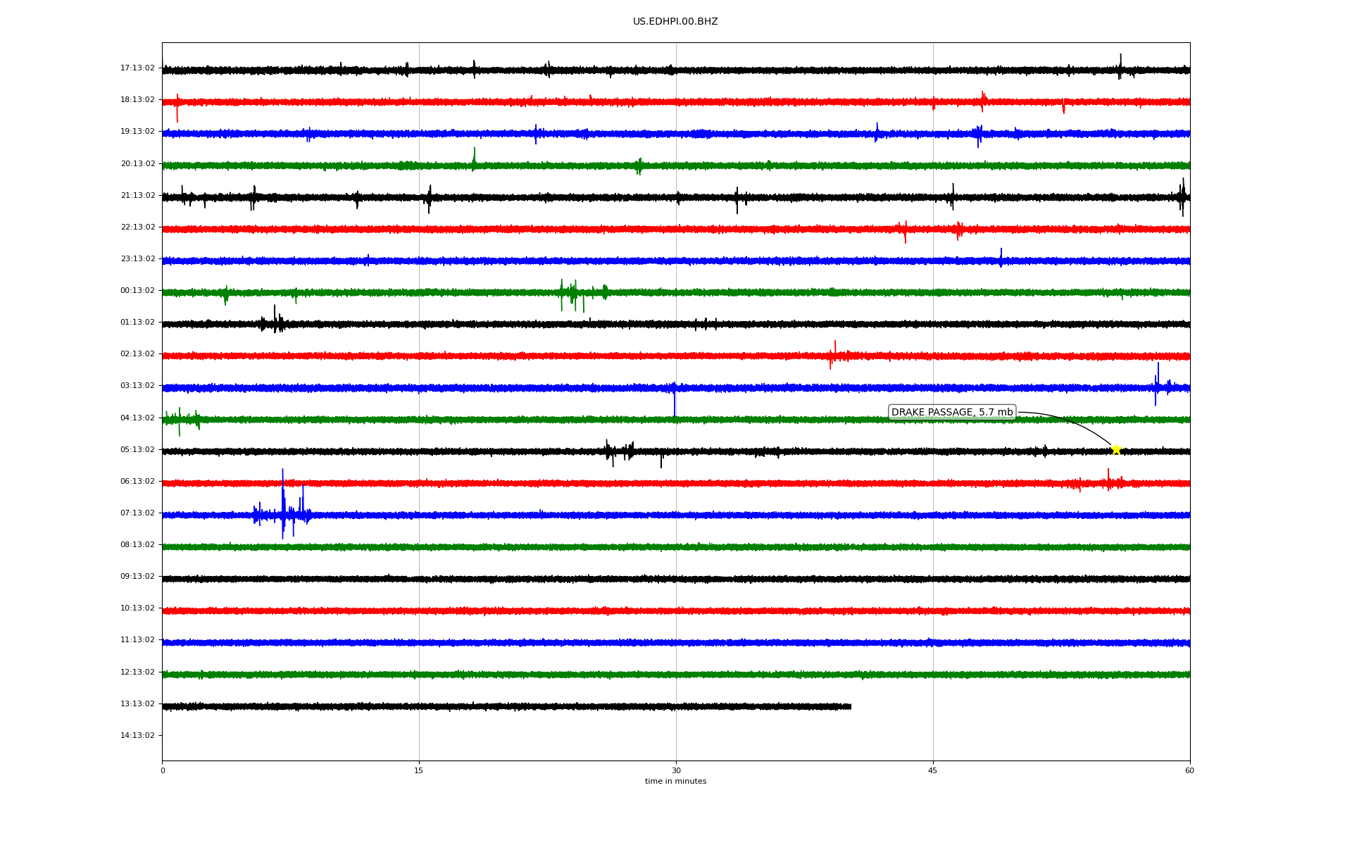Click the red arrival on 06:13:02 trace near 55 minutes
1352x845 pixels.
pos(1108,480)
